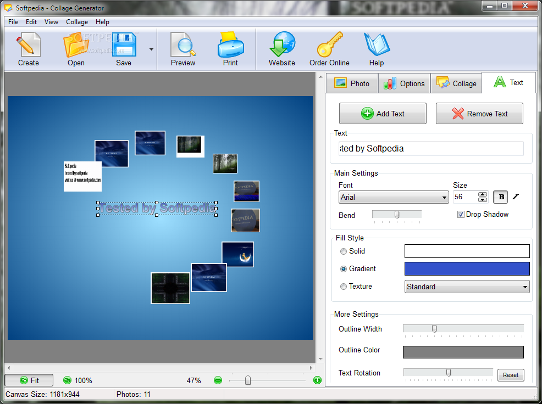Select the misty forest photo on canvas
The image size is (542, 404).
point(225,164)
